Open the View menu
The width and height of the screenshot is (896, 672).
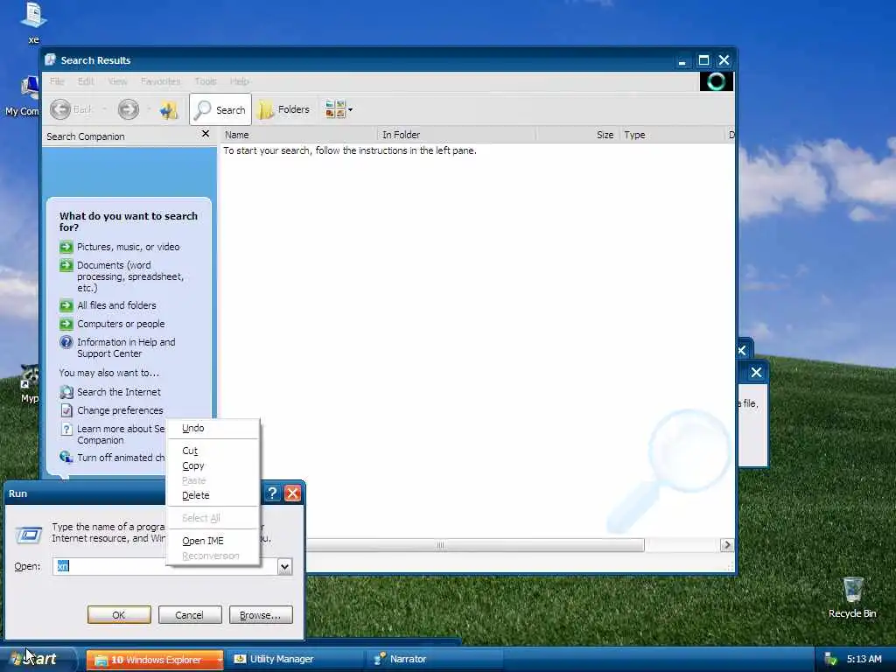117,81
